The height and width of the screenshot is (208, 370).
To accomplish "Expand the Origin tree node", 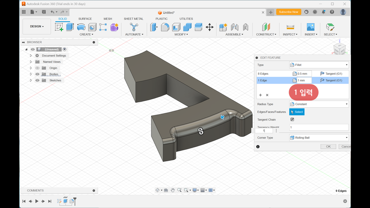I will pyautogui.click(x=31, y=68).
